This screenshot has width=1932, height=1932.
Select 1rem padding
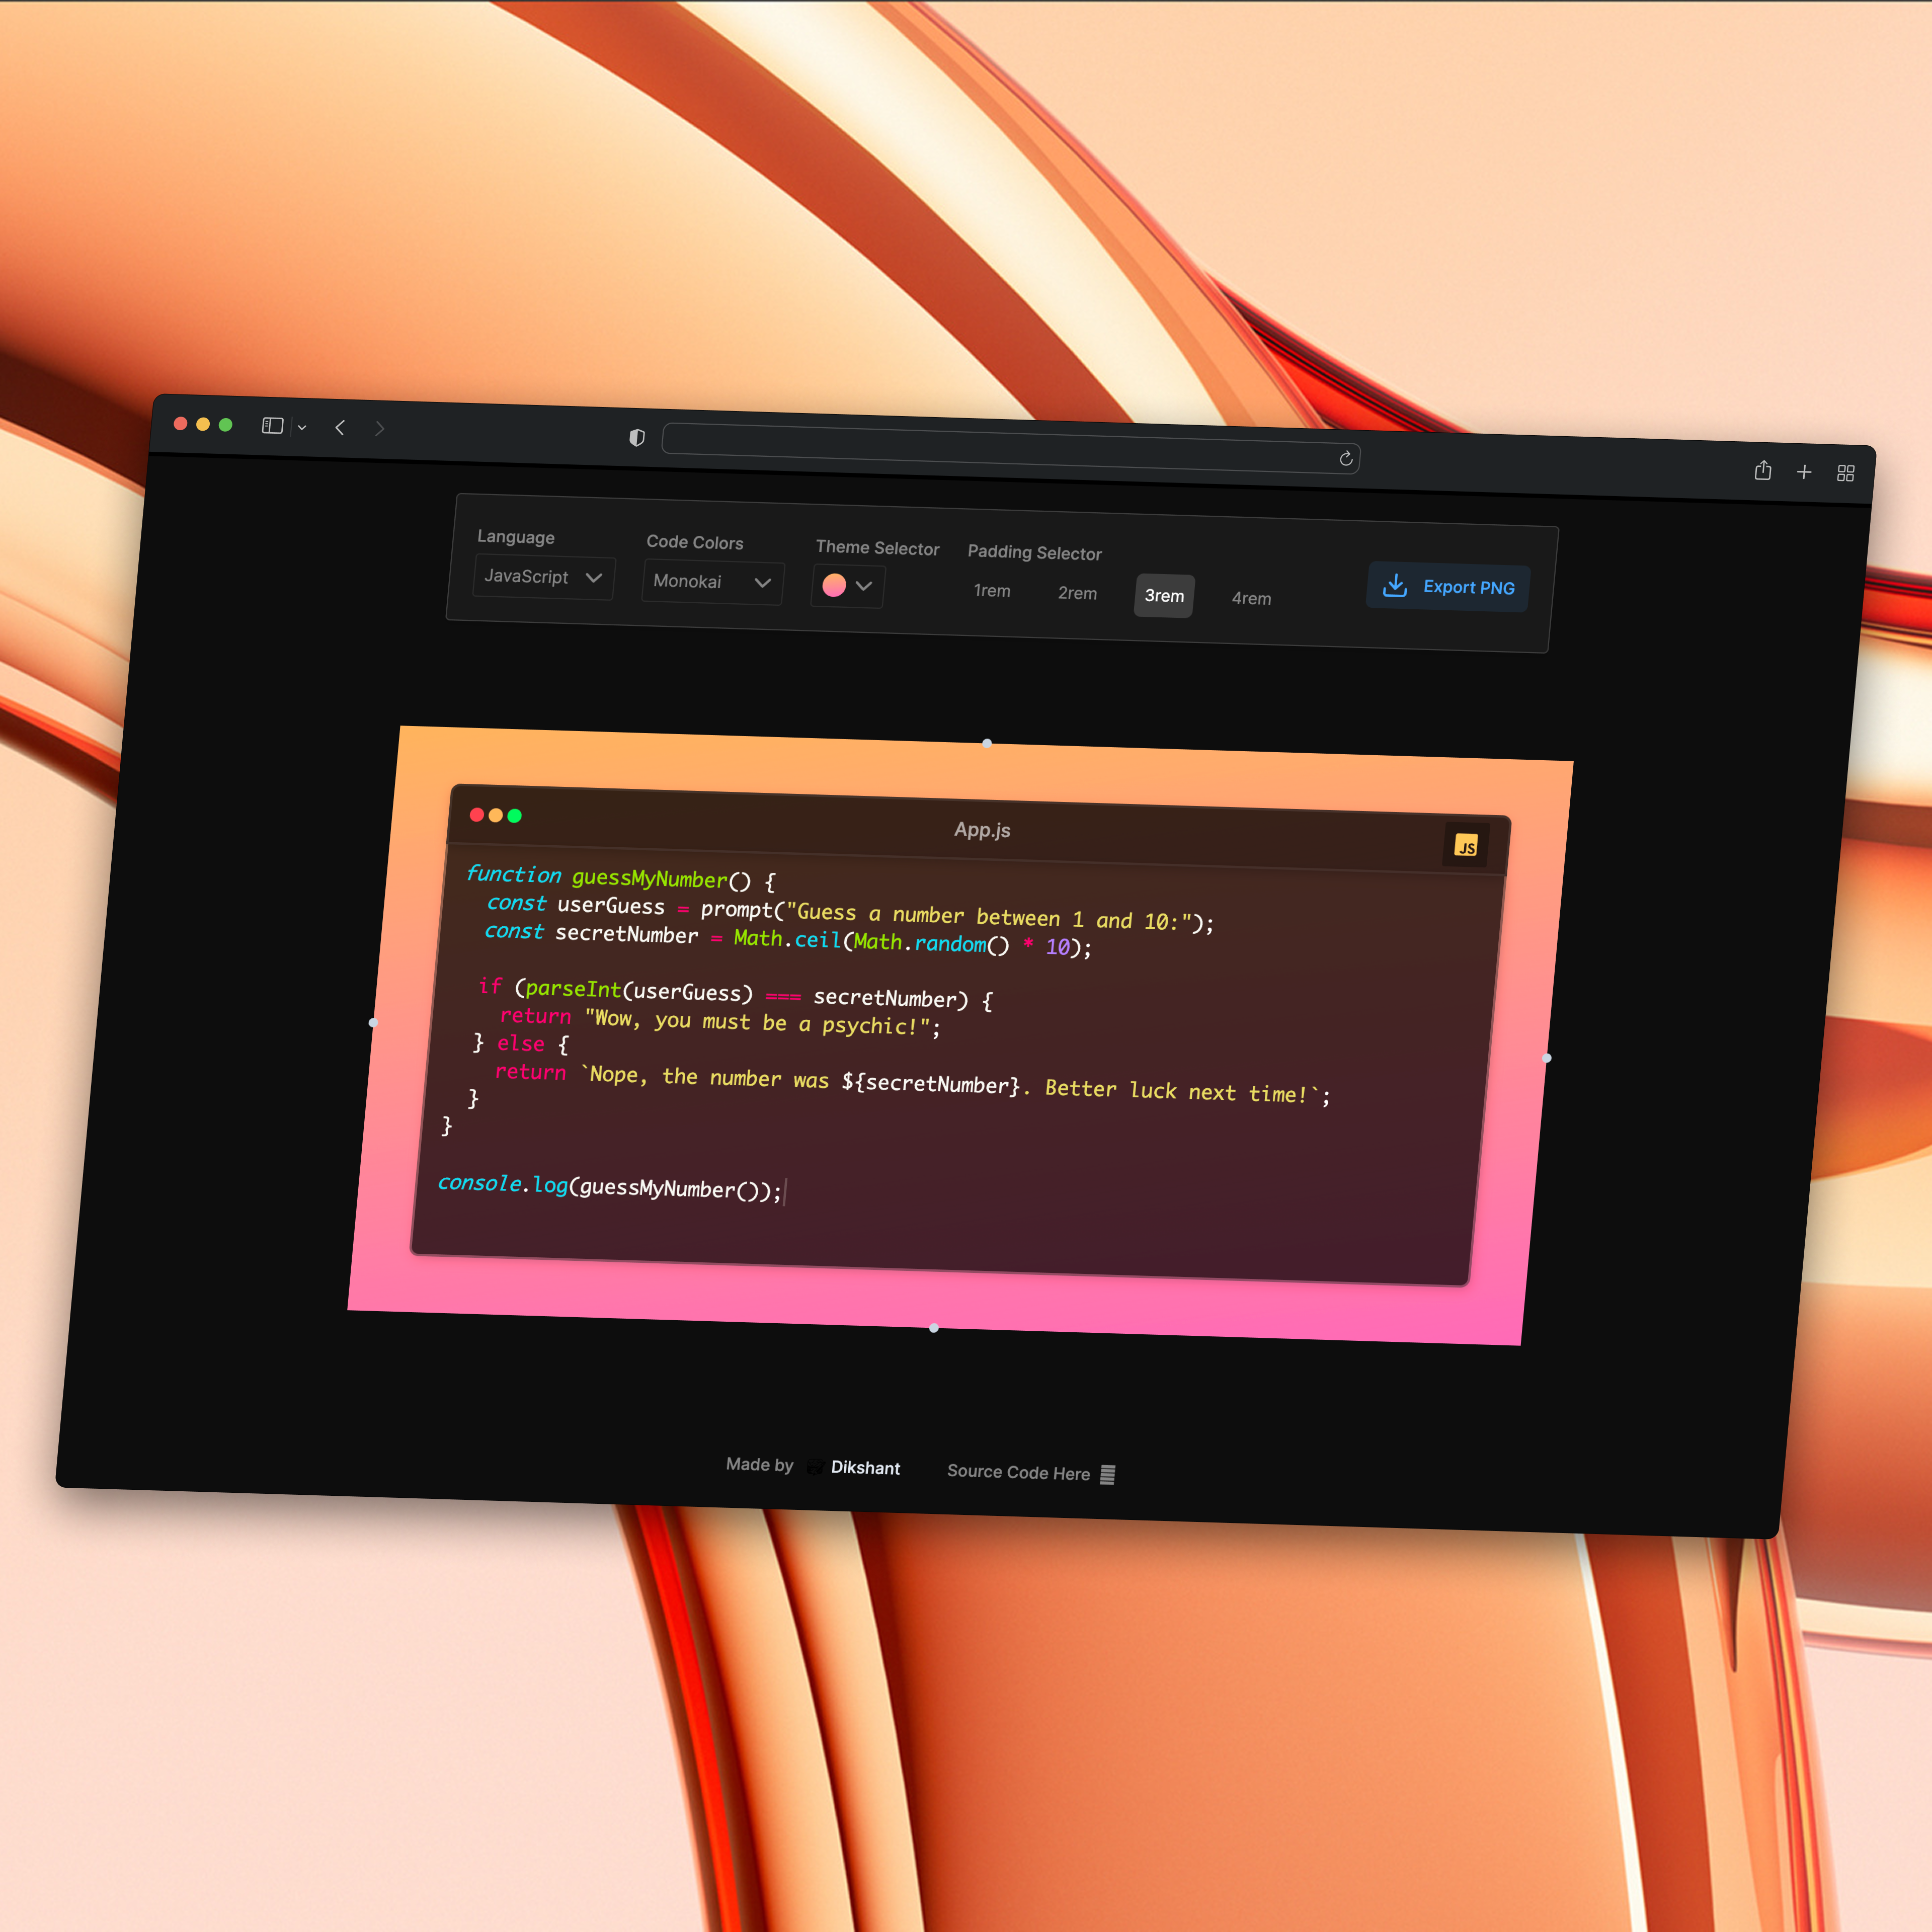tap(992, 591)
